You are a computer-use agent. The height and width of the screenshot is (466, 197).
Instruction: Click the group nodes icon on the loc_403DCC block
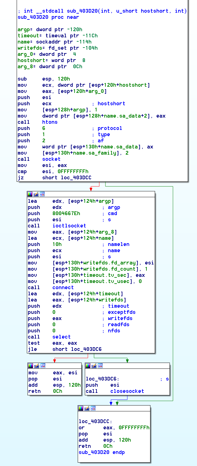tap(93, 408)
